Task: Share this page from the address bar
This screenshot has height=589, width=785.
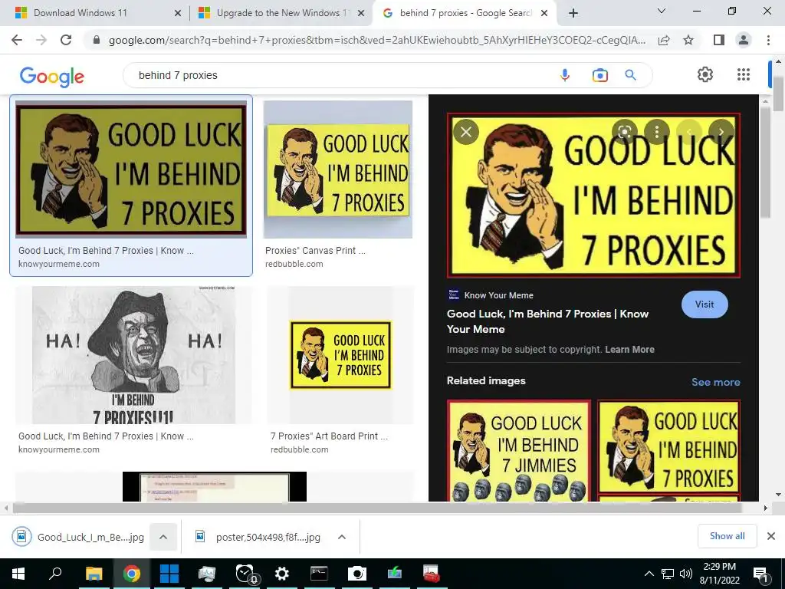Action: (x=664, y=40)
